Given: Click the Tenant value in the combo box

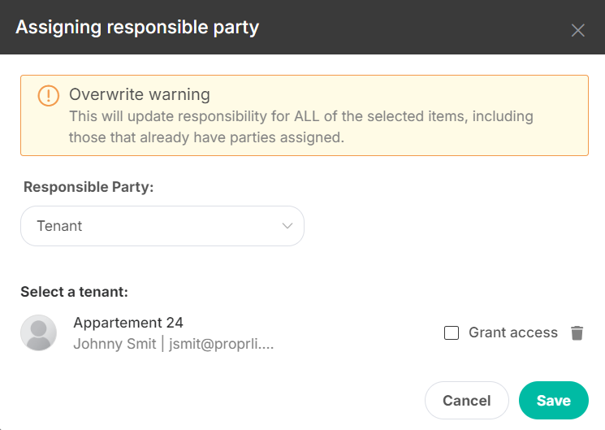Looking at the screenshot, I should pos(59,226).
